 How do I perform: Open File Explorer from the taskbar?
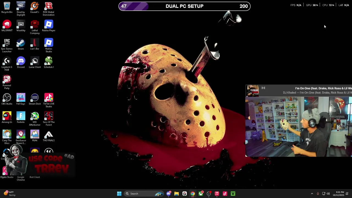point(177,194)
